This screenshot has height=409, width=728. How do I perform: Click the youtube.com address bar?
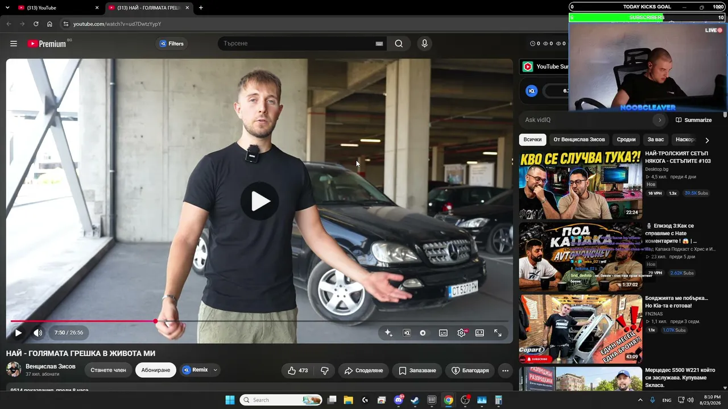click(313, 24)
